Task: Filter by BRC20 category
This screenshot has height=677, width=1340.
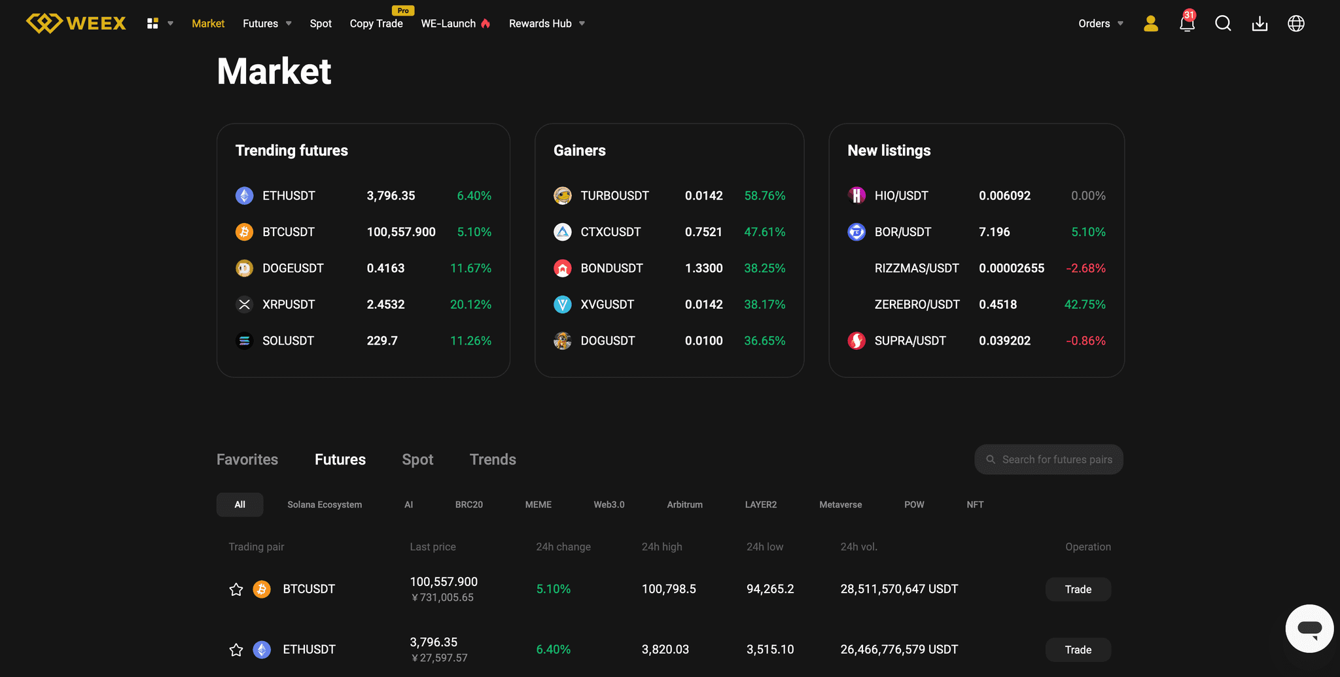Action: (x=469, y=504)
